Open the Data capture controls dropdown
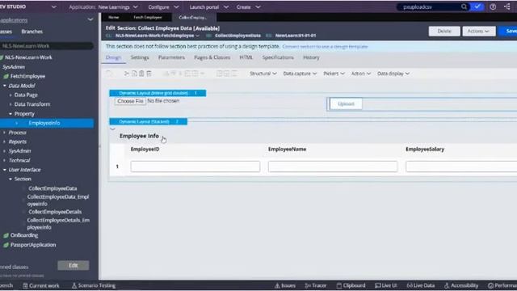Viewport: 517px width, 291px height. point(300,74)
